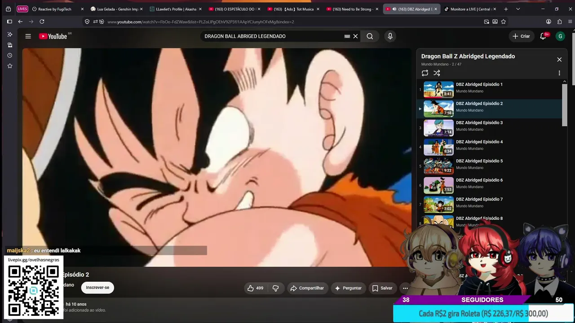Click the magnifier search button
The width and height of the screenshot is (575, 323).
tap(370, 36)
